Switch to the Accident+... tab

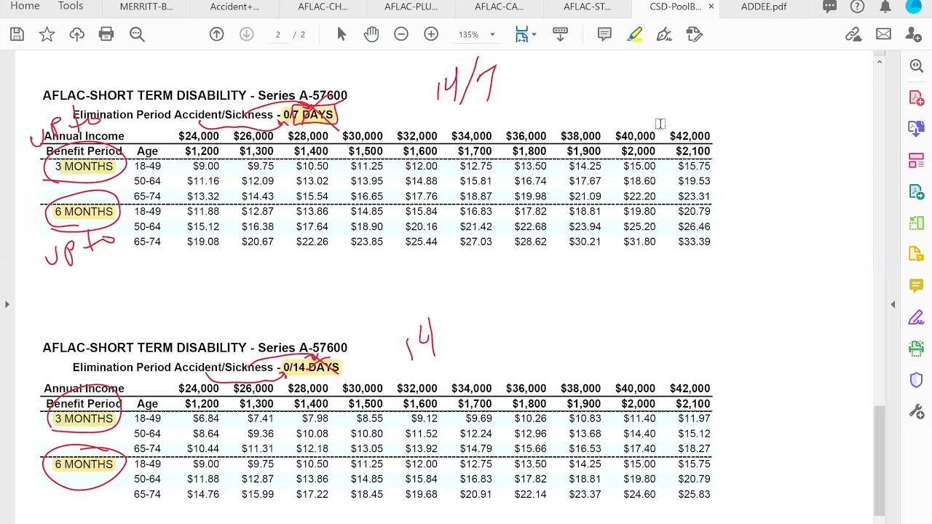click(234, 7)
